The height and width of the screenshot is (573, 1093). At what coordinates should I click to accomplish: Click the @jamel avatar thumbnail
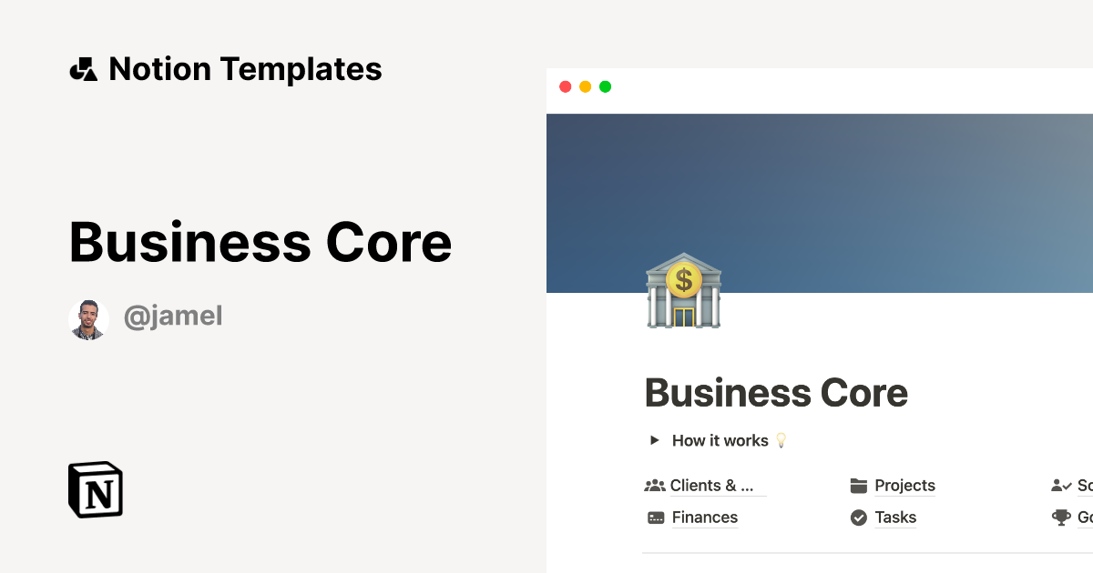coord(89,318)
